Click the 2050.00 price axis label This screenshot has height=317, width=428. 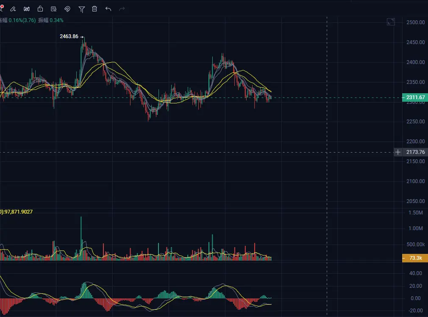[415, 201]
